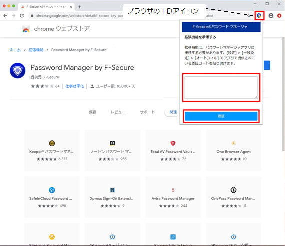
Task: Click the Total AV Password Vault shield icon
Action: tap(173, 143)
